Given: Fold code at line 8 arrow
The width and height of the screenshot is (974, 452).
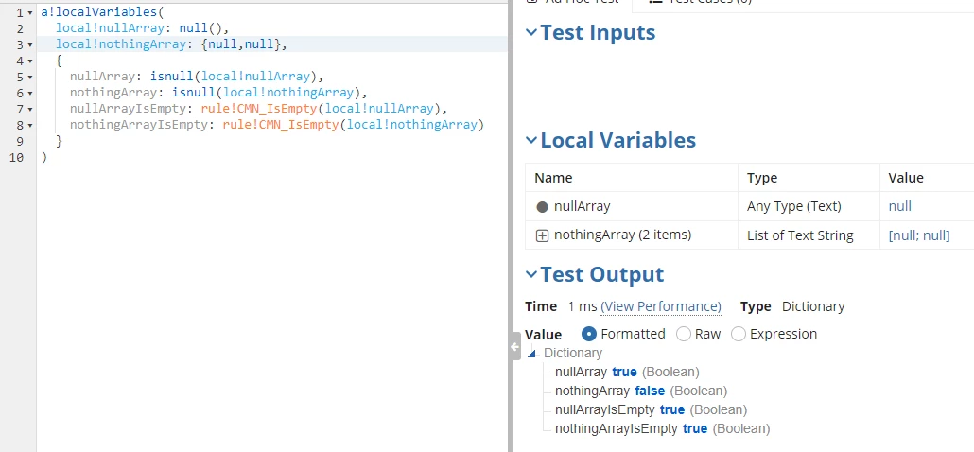Looking at the screenshot, I should click(x=30, y=126).
